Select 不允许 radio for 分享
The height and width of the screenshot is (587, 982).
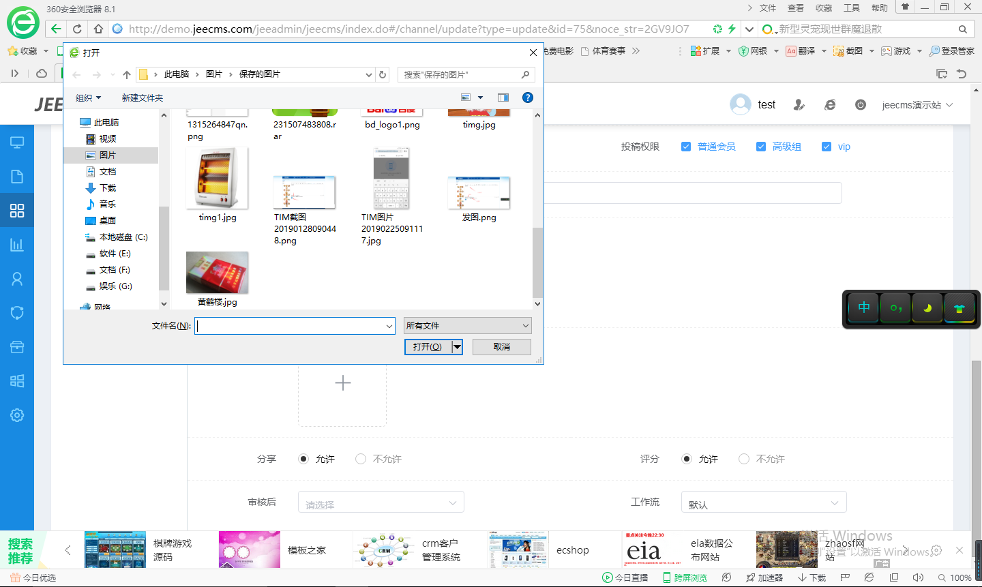pyautogui.click(x=361, y=459)
